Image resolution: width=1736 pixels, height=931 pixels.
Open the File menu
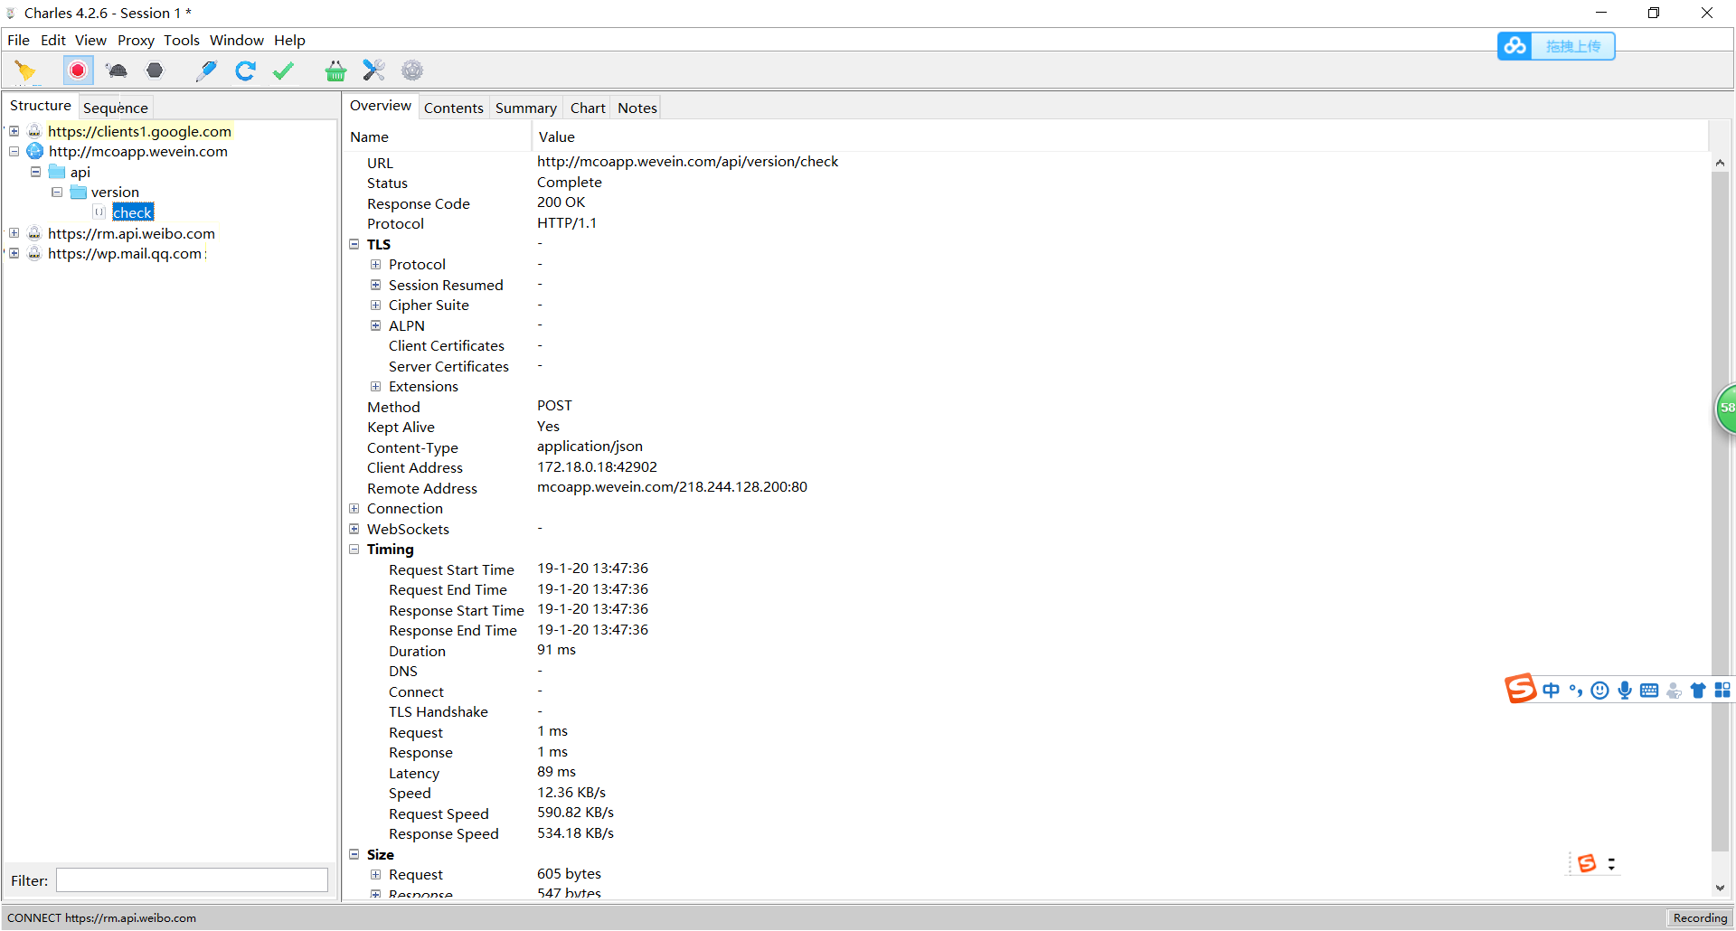(19, 40)
